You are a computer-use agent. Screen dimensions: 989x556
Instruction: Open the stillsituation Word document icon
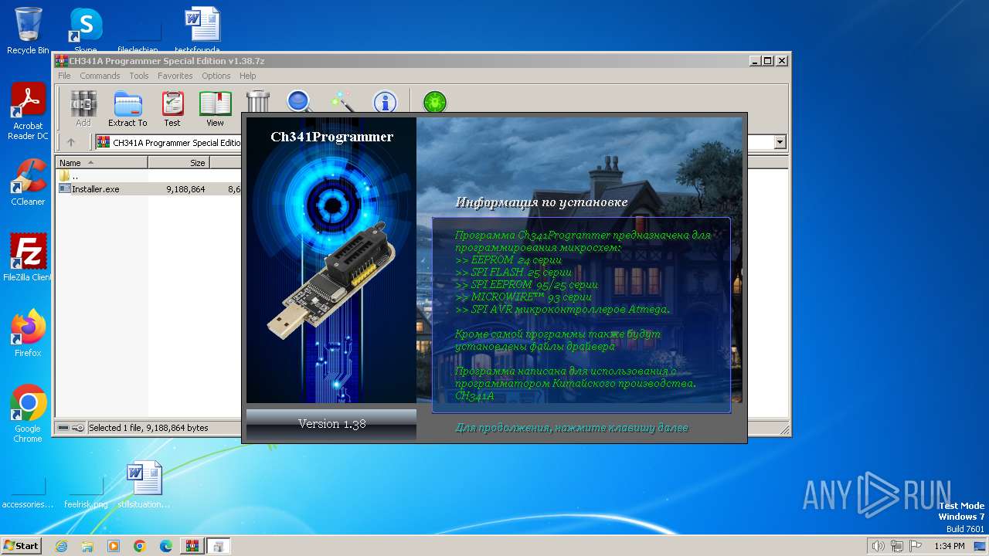(x=144, y=484)
